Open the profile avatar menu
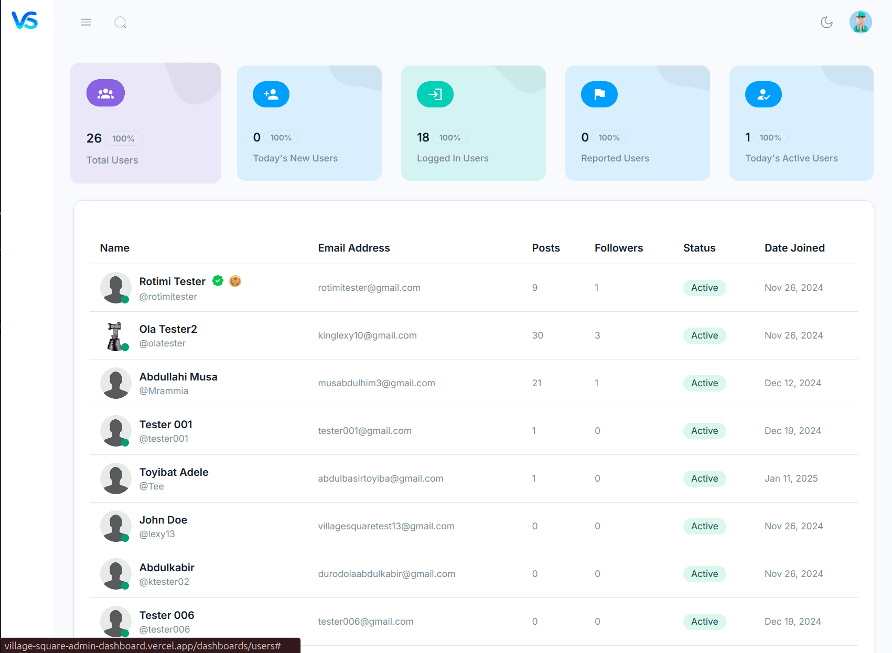Screen dimensions: 892x653 (x=860, y=22)
